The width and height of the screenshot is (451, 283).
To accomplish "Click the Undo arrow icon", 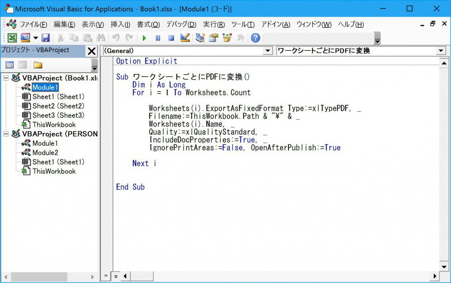I will click(x=116, y=38).
